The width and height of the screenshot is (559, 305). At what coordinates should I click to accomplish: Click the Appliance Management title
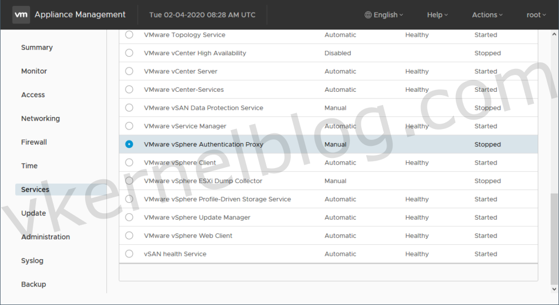tap(80, 15)
